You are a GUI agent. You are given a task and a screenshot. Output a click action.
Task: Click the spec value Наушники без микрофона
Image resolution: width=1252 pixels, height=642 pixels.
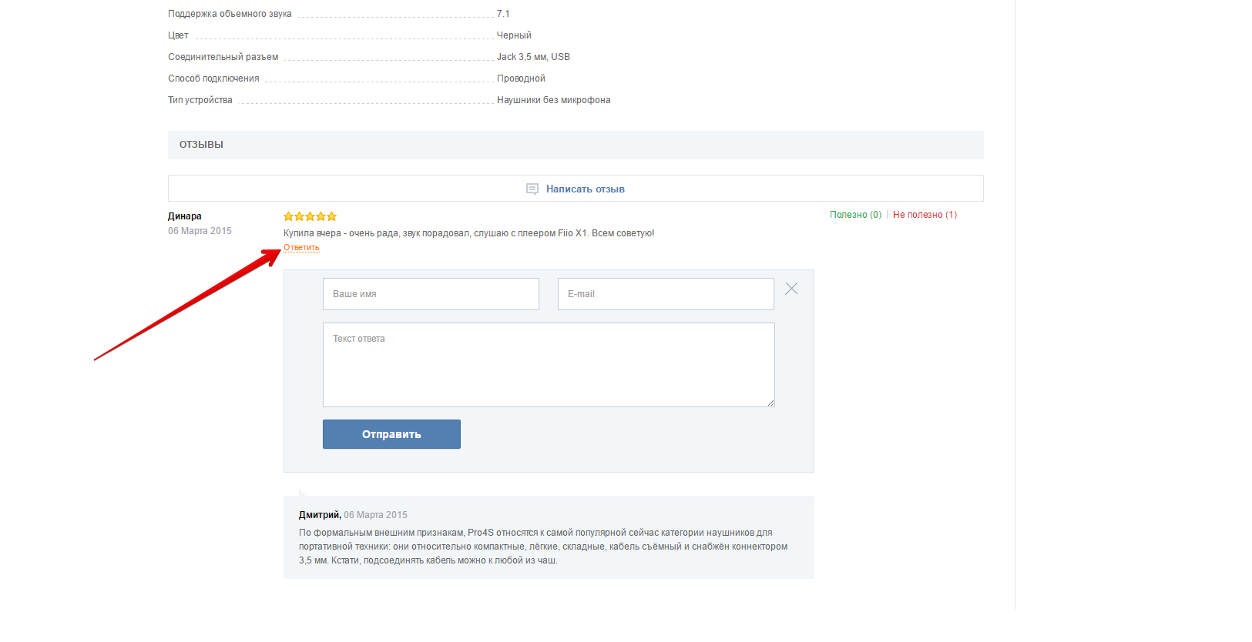coord(554,100)
